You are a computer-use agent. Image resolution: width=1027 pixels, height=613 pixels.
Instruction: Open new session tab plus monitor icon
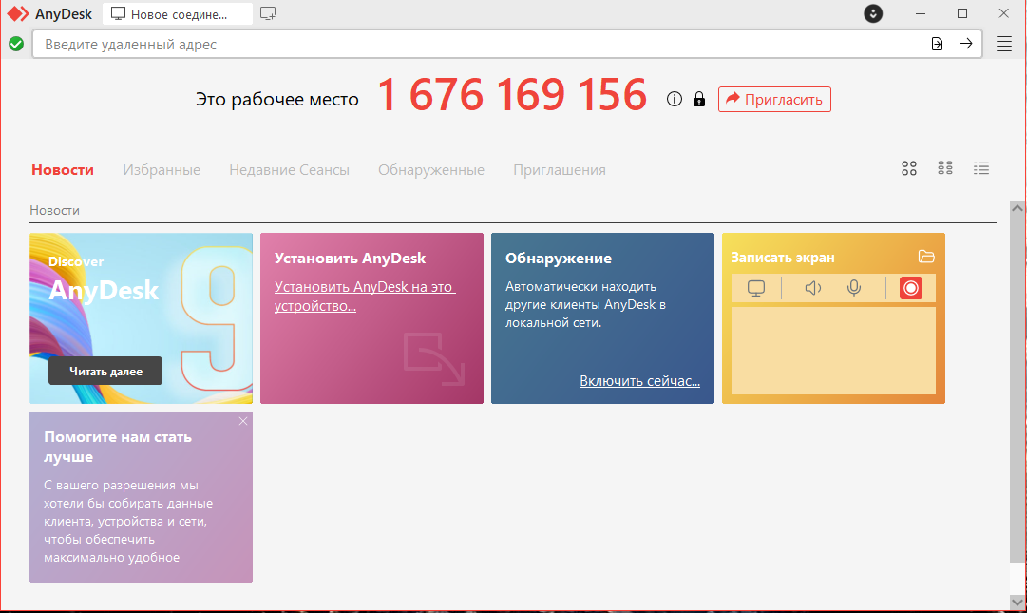tap(268, 13)
